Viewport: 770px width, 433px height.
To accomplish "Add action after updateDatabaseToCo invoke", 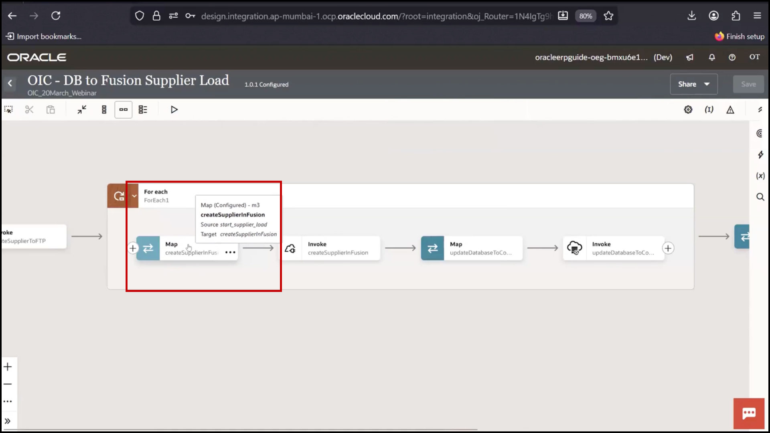I will pos(668,248).
